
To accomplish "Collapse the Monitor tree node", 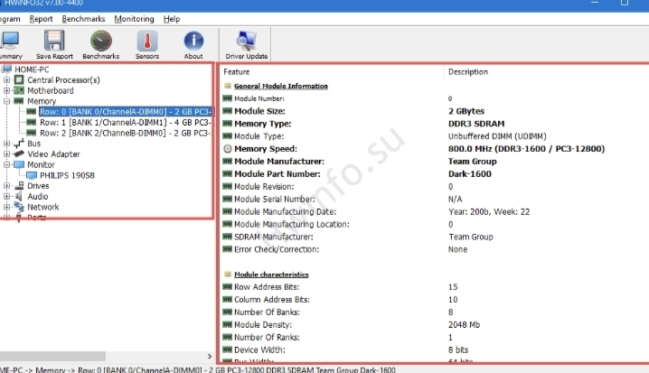I will [x=6, y=164].
